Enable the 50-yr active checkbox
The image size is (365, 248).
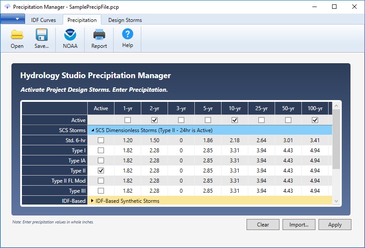[x=288, y=120]
